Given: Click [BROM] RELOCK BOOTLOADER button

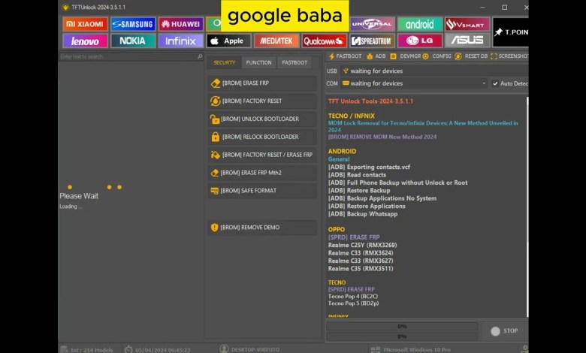Looking at the screenshot, I should 262,137.
